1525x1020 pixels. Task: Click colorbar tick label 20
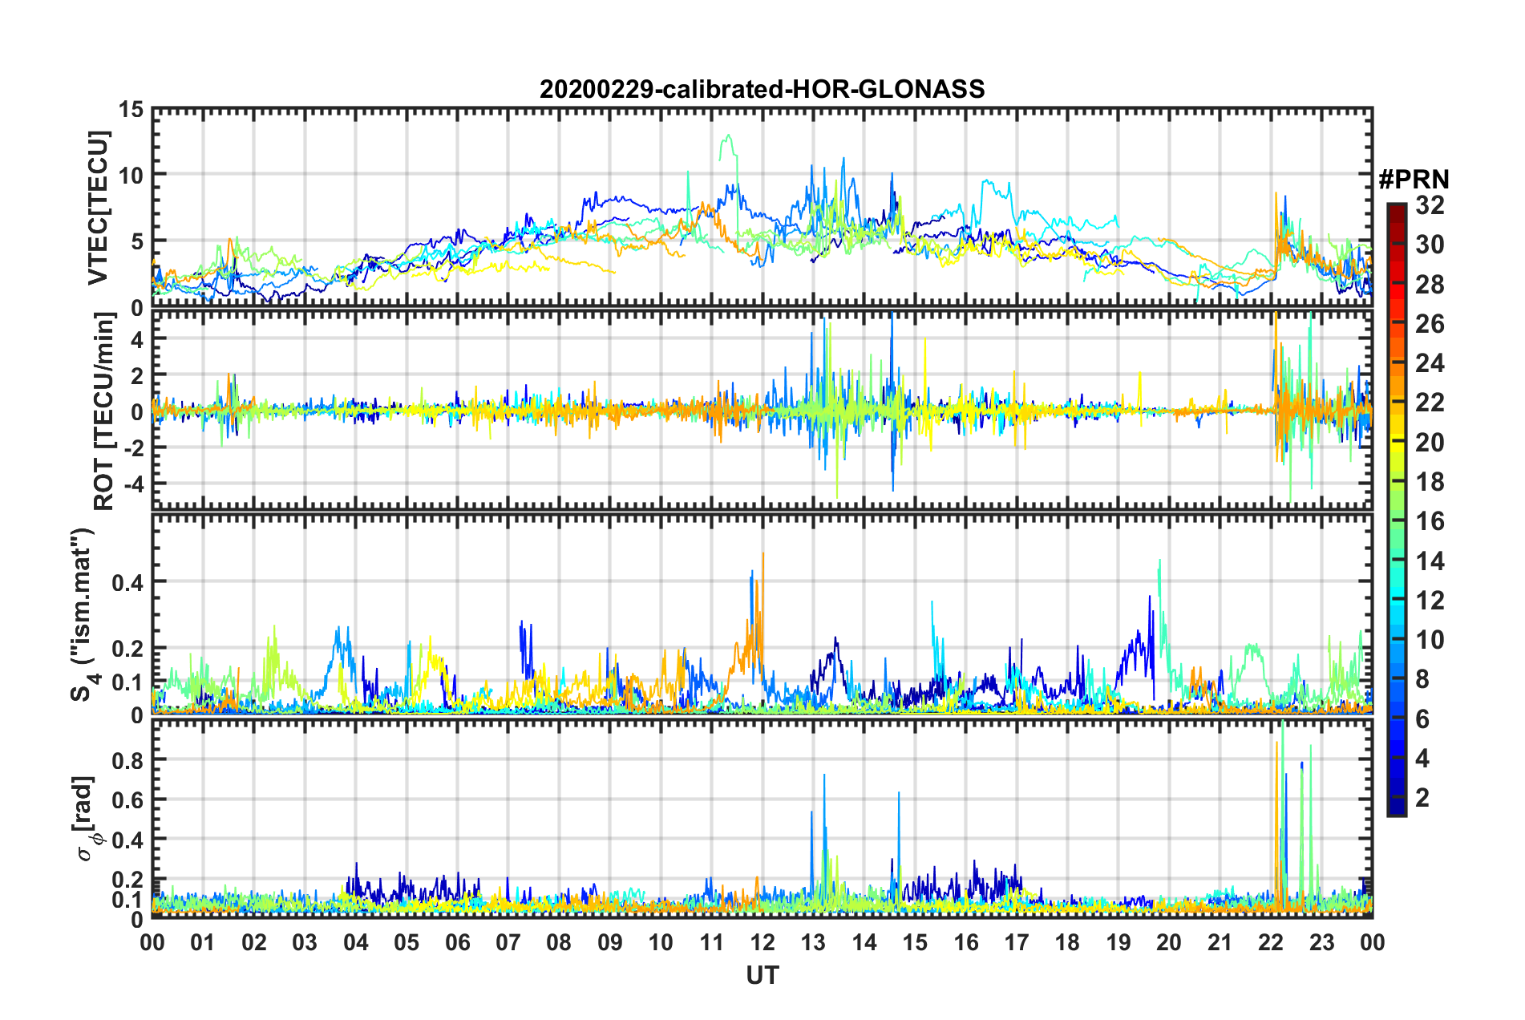tap(1430, 442)
